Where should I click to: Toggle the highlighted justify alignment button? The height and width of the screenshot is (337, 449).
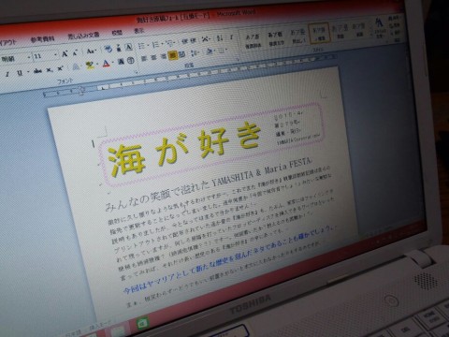point(172,55)
